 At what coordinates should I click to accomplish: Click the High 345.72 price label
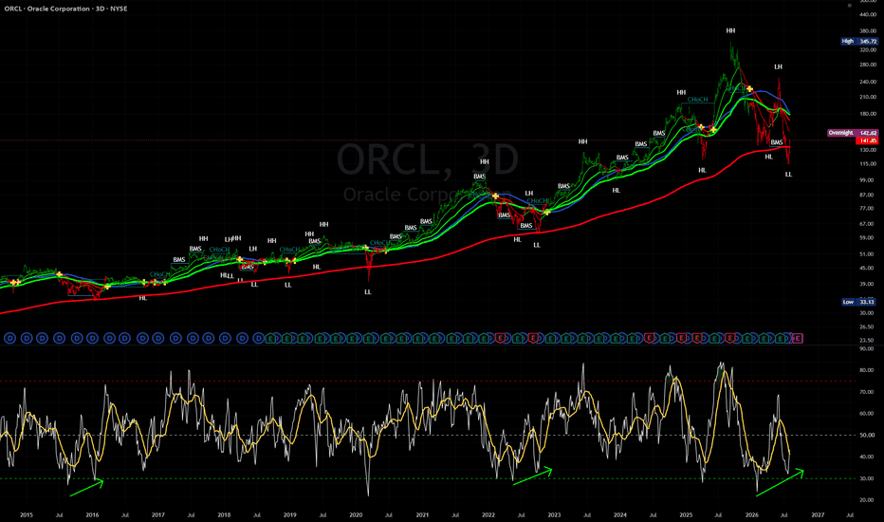click(x=859, y=41)
